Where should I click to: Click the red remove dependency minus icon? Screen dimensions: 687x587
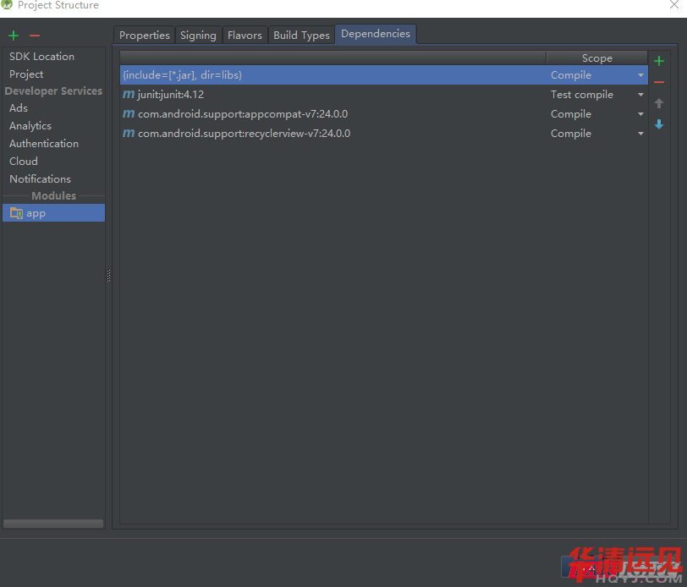[659, 82]
